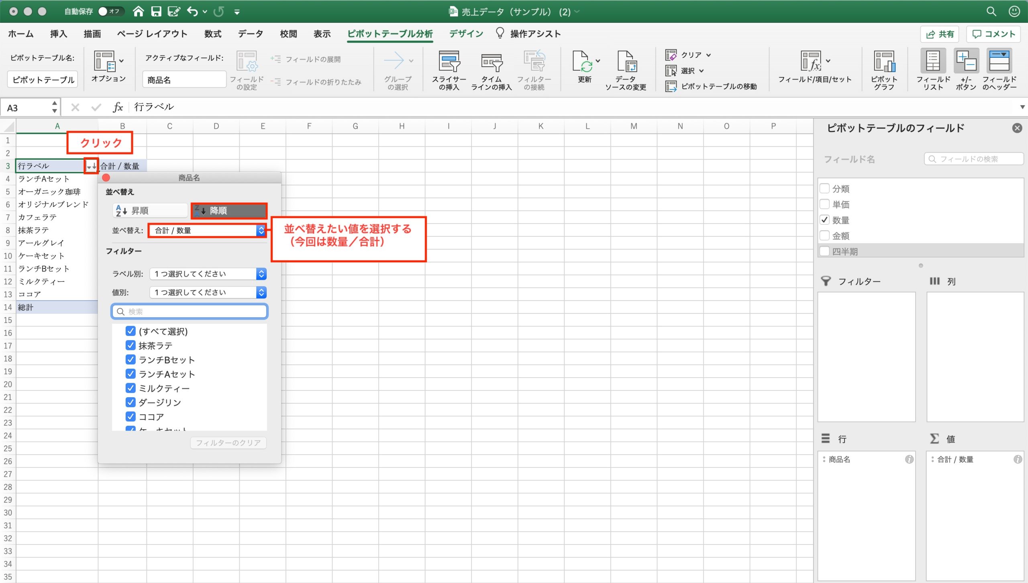
Task: Open the quick access toolbar customize arrow
Action: click(237, 12)
